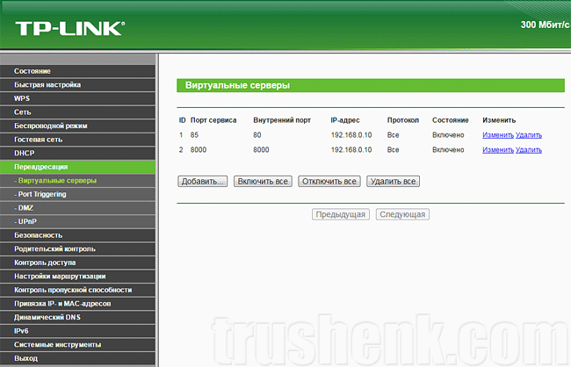Click the TP-LINK logo
Image resolution: width=571 pixels, height=367 pixels.
tap(70, 28)
